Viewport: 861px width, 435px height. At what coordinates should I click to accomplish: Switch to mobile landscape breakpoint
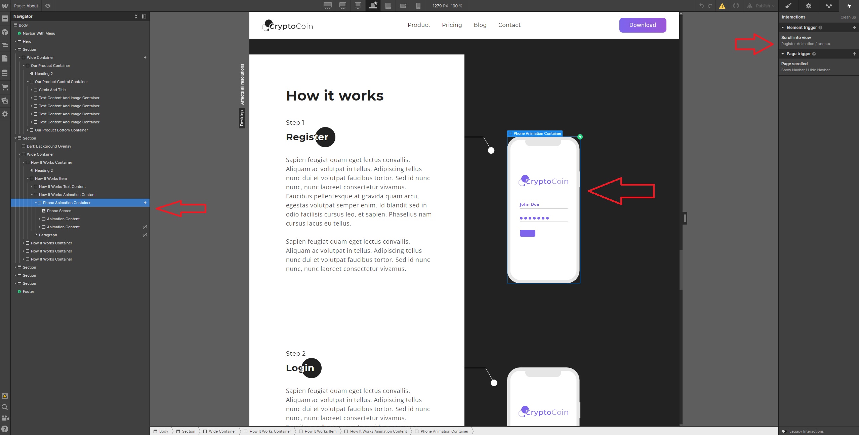point(403,6)
